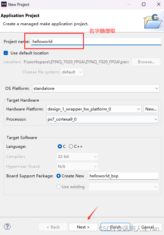Open the OS Platform dropdown
The image size is (164, 235).
pos(96,88)
